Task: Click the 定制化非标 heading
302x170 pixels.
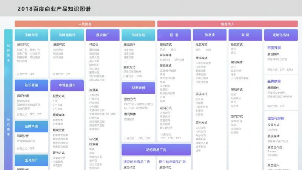Action: point(276,118)
